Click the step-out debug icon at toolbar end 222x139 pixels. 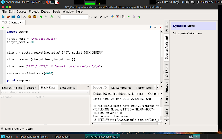click(x=139, y=17)
